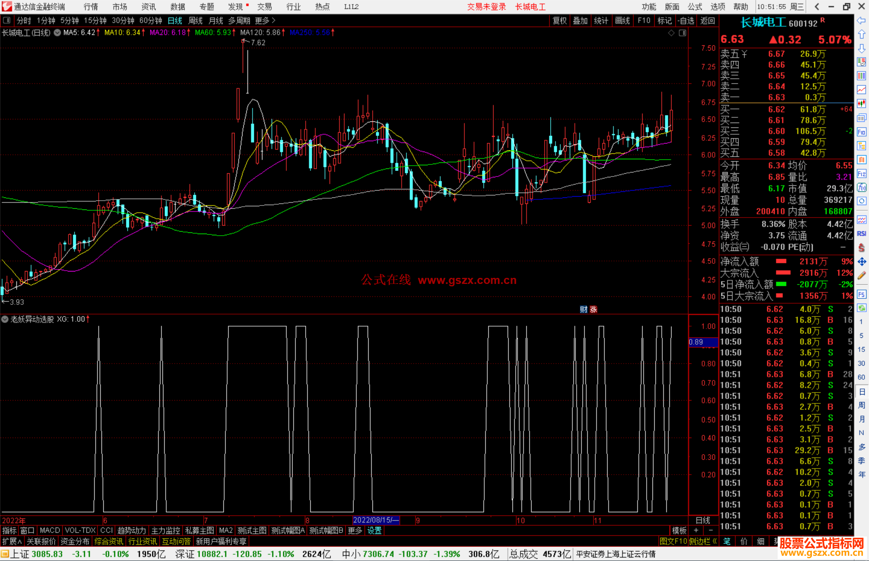
Task: Click the 0.89 value marker on indicator axis
Action: tap(703, 342)
